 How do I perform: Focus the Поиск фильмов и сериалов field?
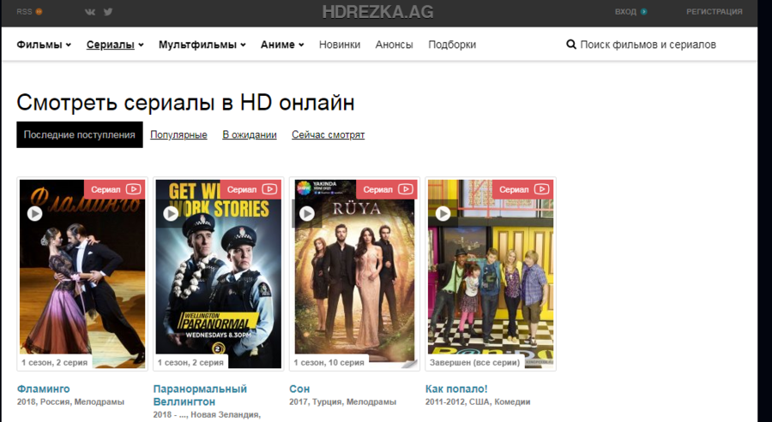(x=648, y=45)
